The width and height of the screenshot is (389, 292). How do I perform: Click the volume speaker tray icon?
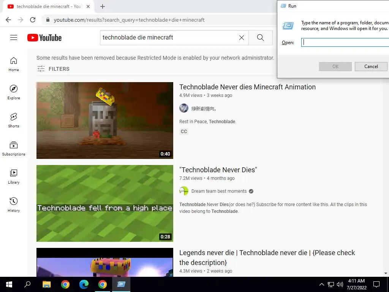pos(340,284)
